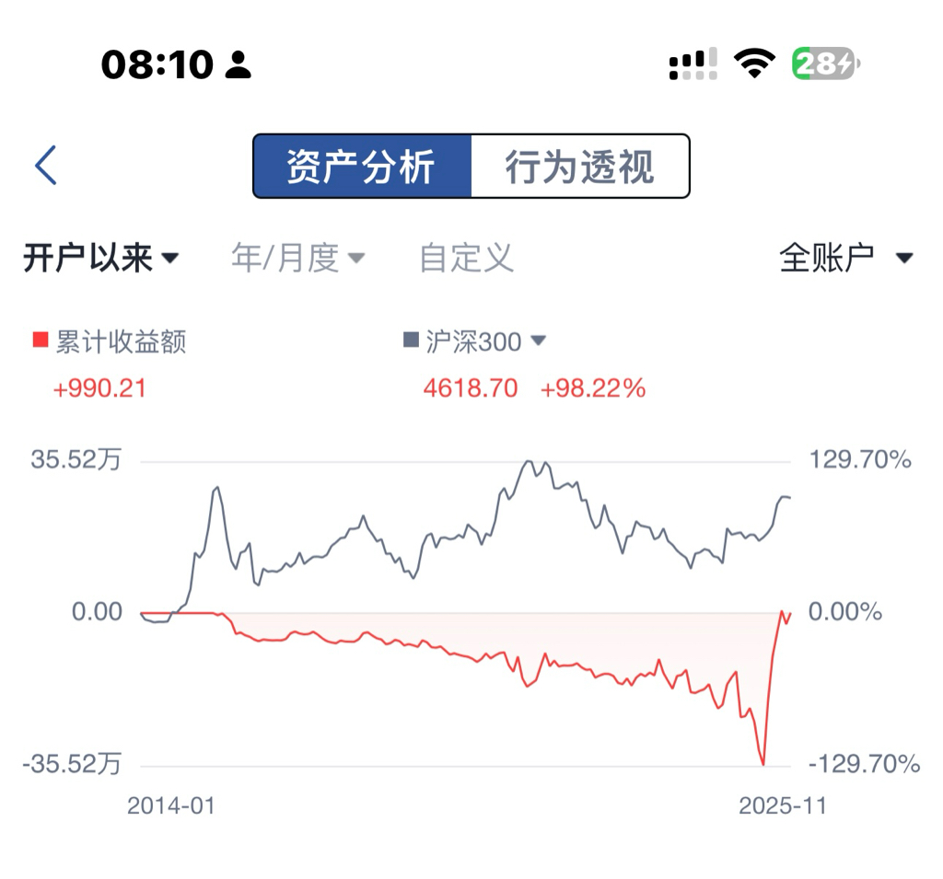Select the 自定义 custom range option
Screen dimensions: 943x879
pyautogui.click(x=466, y=258)
